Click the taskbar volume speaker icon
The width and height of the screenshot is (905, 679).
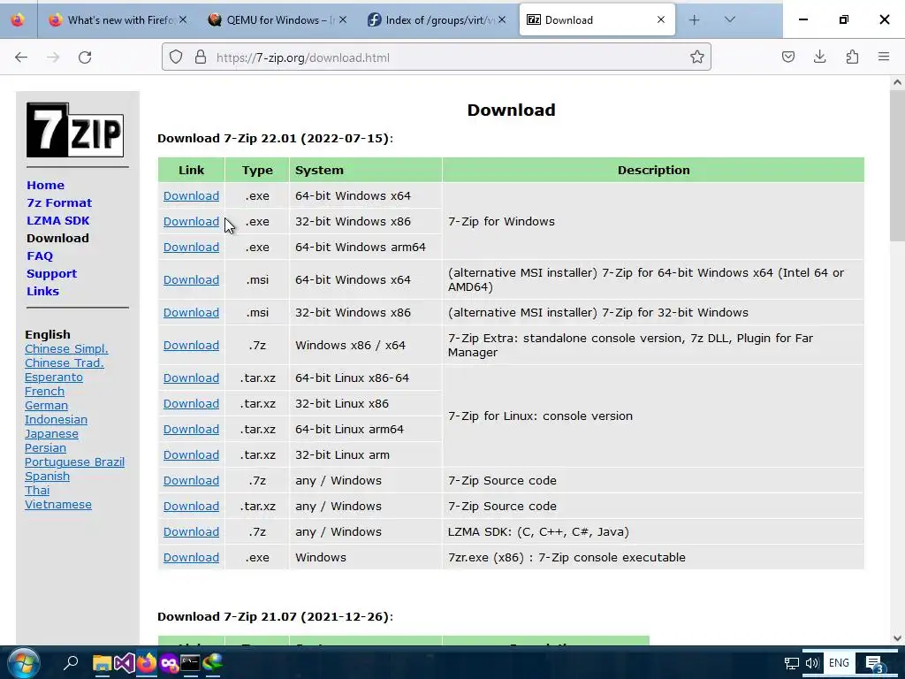(x=811, y=663)
